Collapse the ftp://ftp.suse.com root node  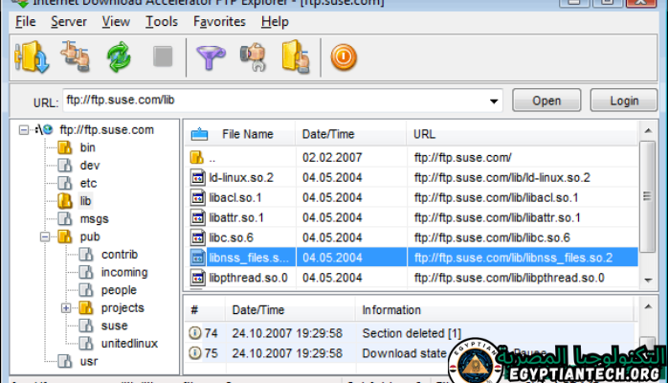pos(23,129)
